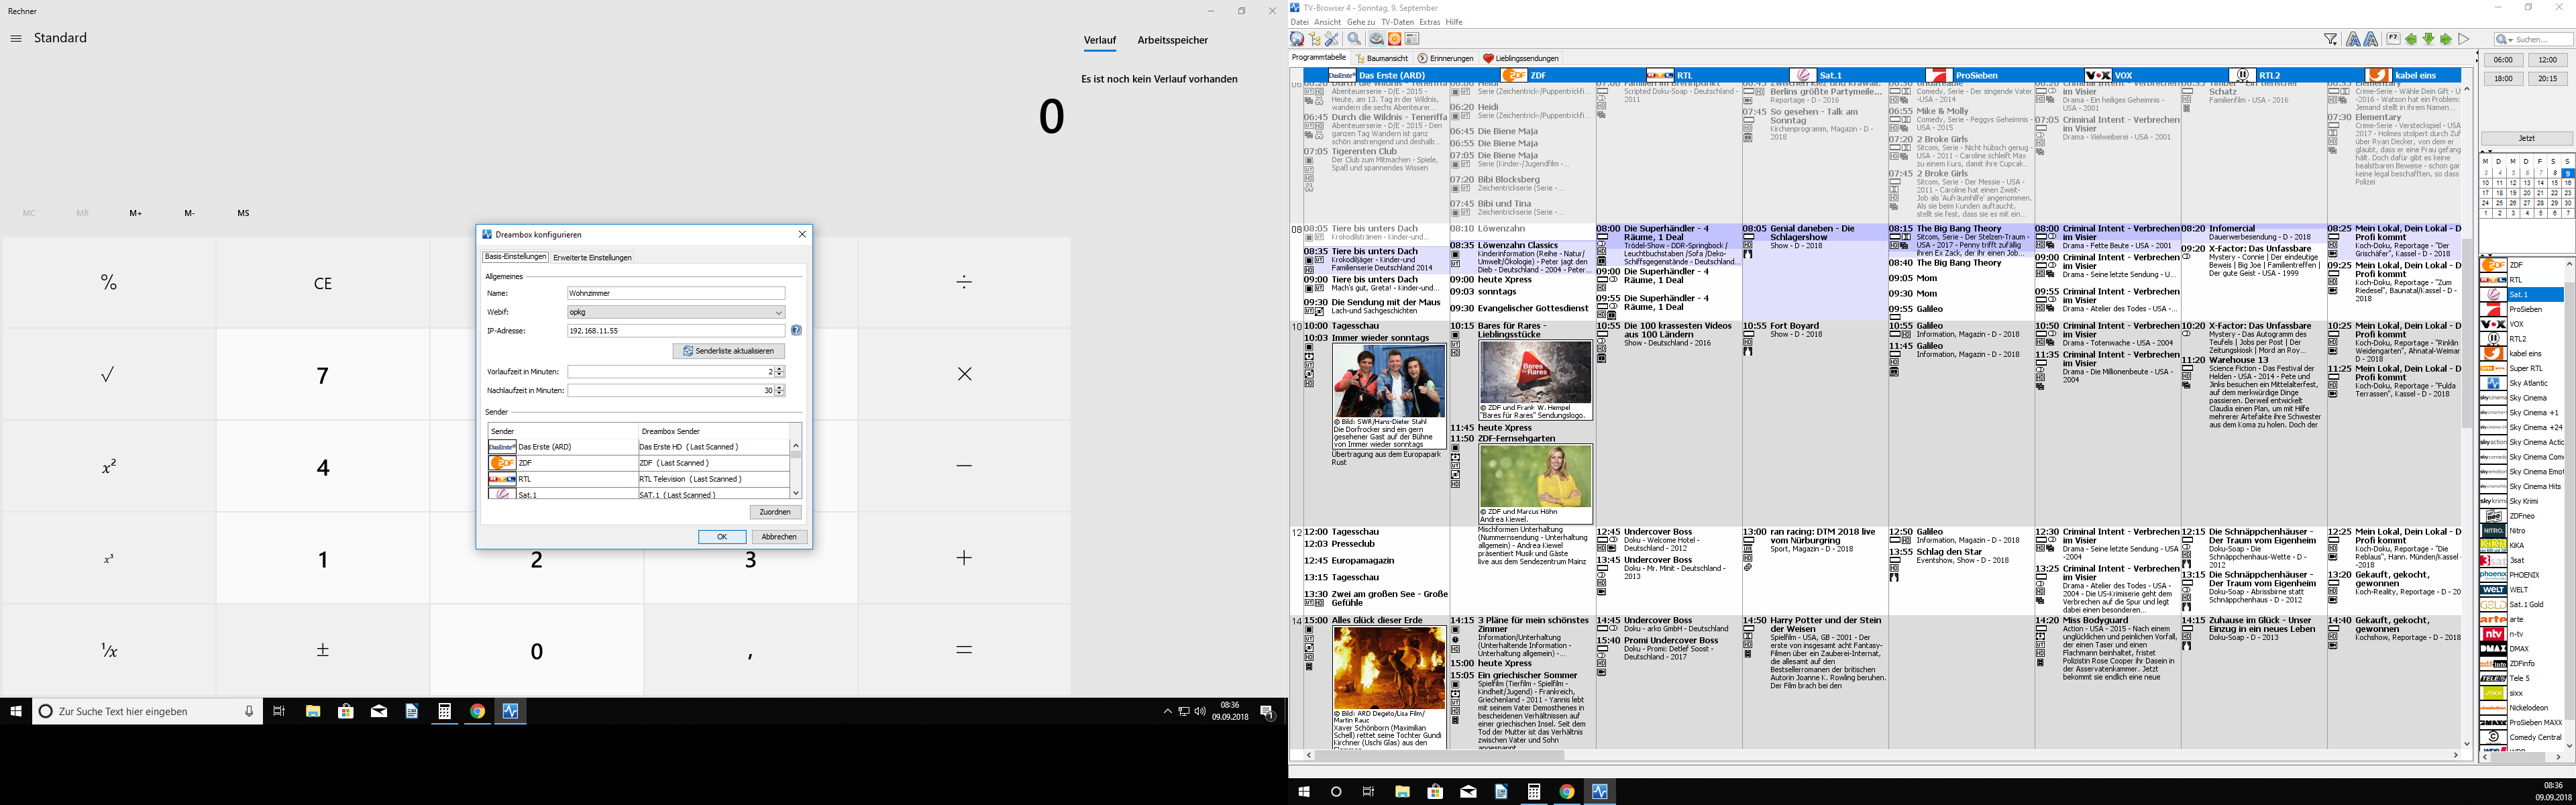Viewport: 2576px width, 805px height.
Task: Click the Senderliste aktualisieren button
Action: (728, 351)
